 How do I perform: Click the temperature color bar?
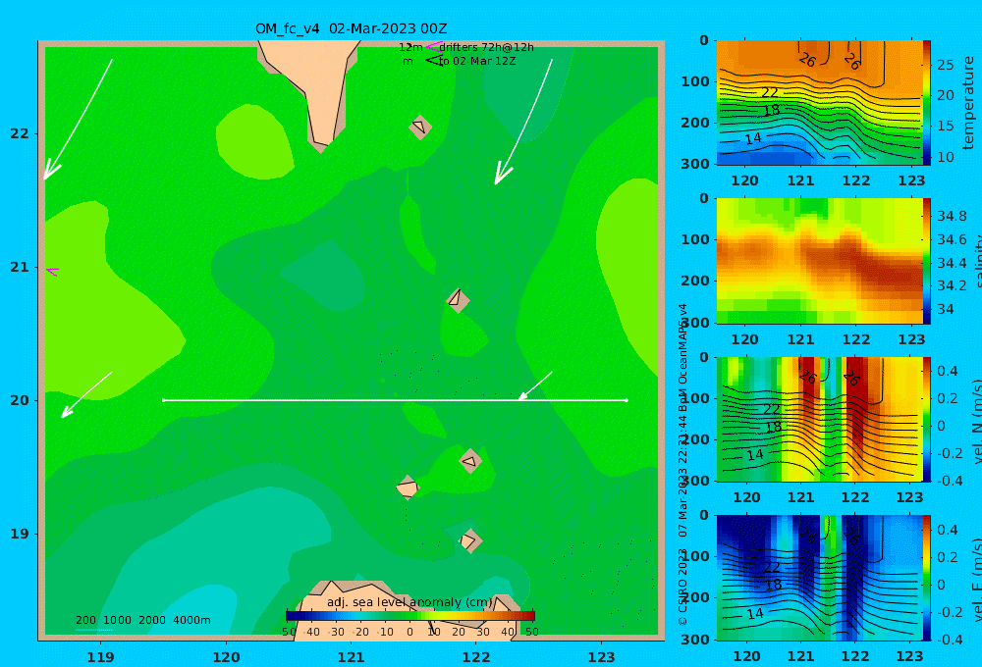coord(927,103)
